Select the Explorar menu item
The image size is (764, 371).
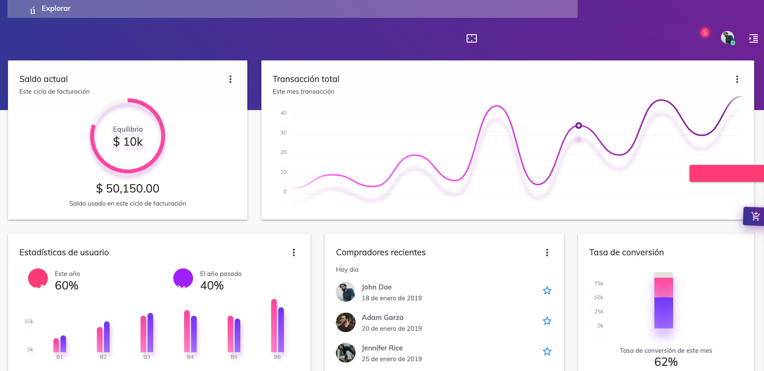click(x=56, y=8)
